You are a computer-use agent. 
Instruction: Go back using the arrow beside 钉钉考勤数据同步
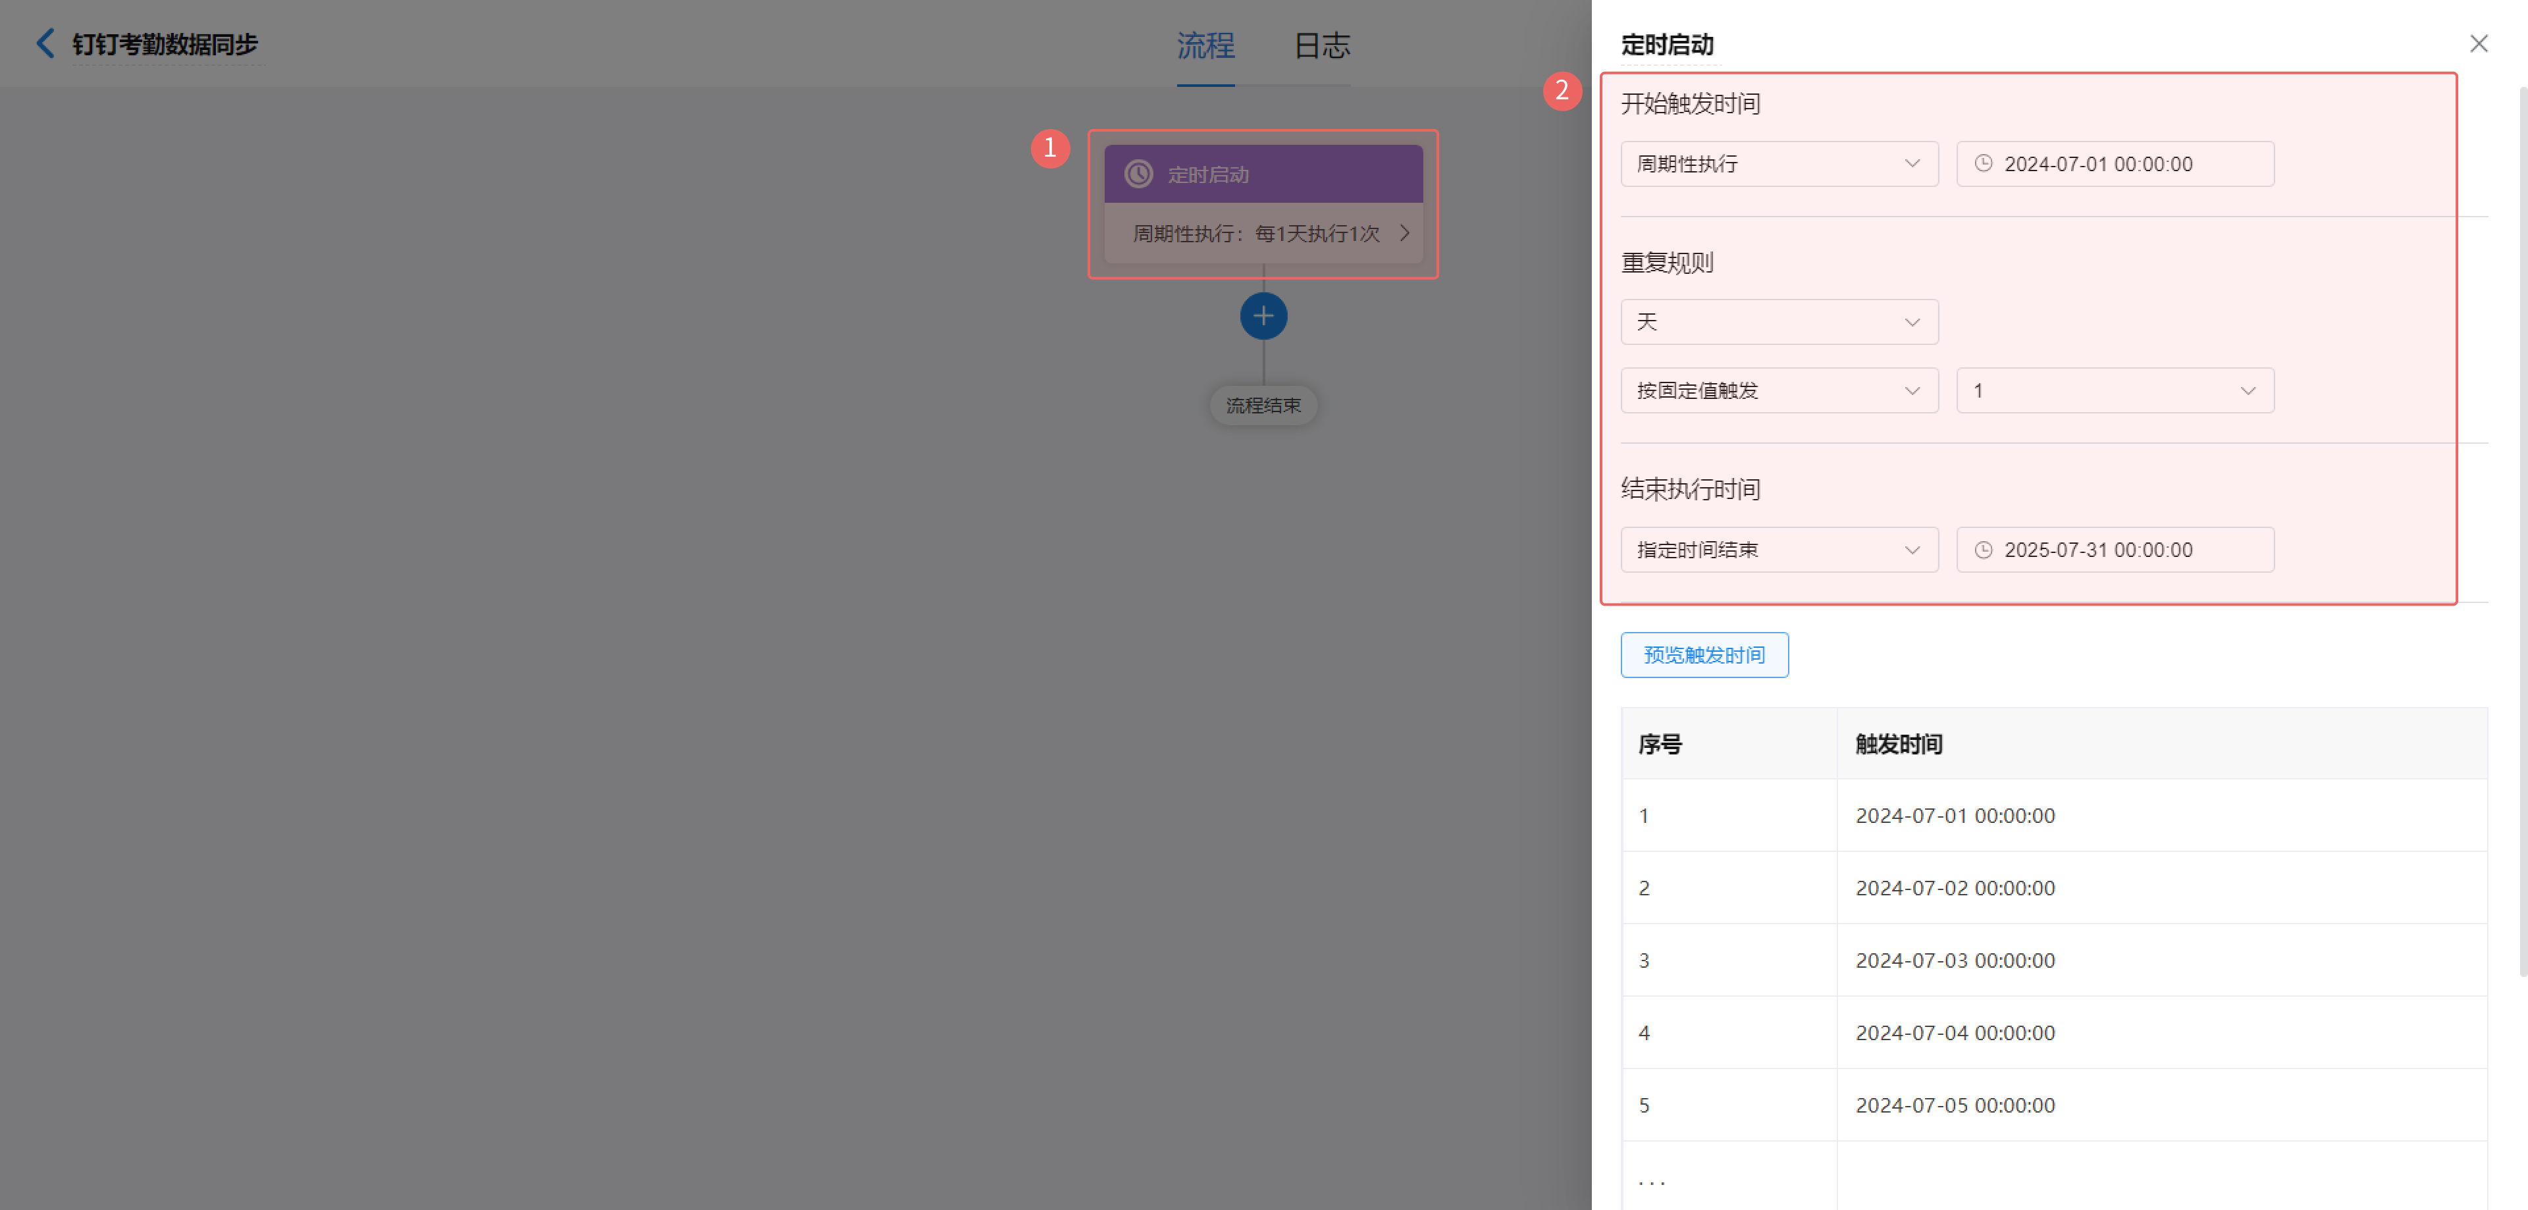[x=45, y=43]
